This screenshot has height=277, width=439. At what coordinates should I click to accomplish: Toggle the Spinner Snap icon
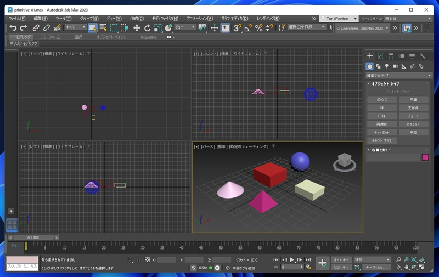tap(269, 27)
